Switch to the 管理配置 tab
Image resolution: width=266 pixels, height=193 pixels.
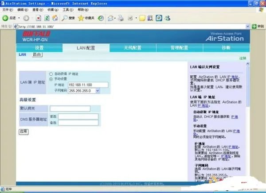(x=179, y=48)
